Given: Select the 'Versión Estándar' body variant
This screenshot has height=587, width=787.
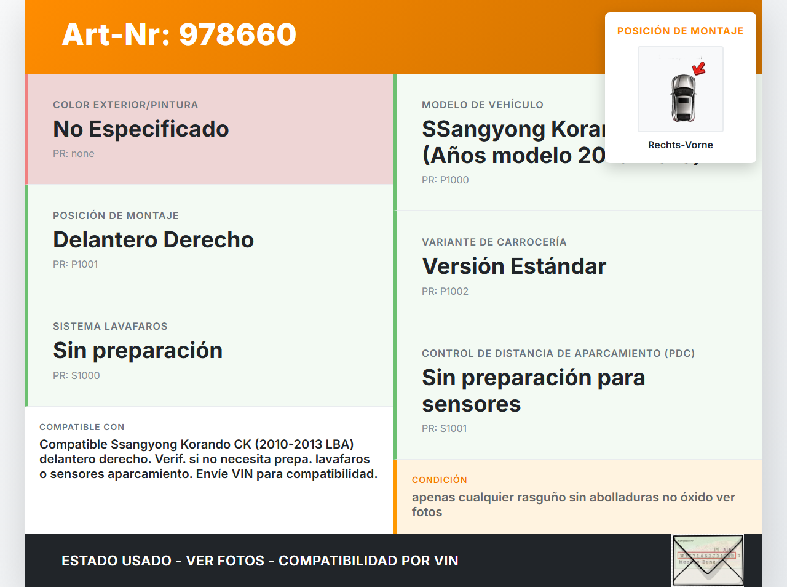Looking at the screenshot, I should click(x=514, y=266).
